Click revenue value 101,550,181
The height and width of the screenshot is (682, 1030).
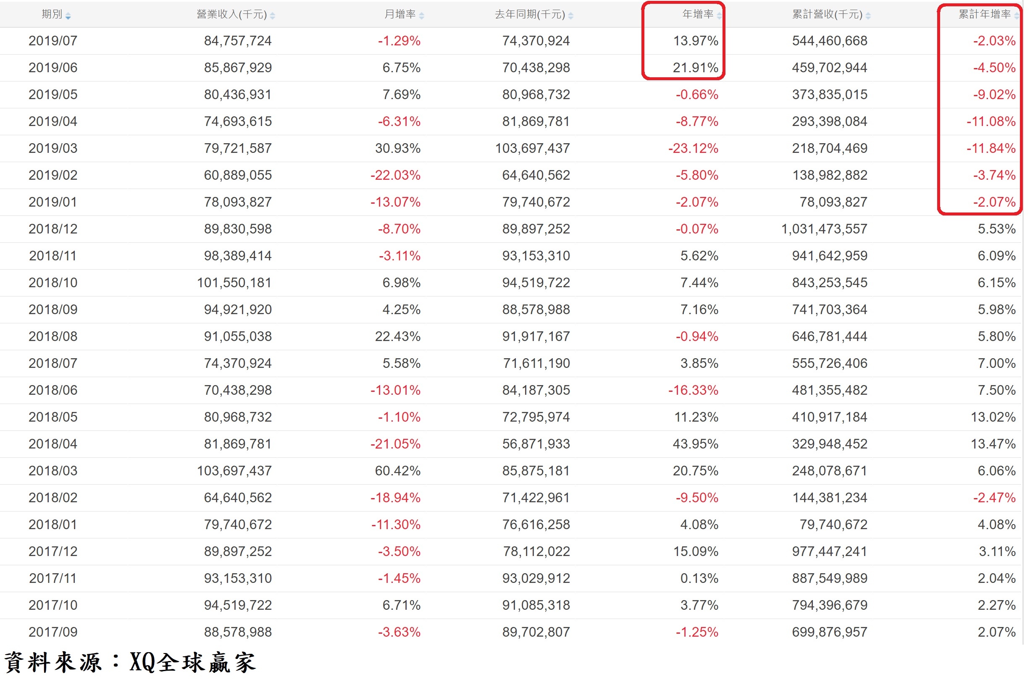click(235, 283)
